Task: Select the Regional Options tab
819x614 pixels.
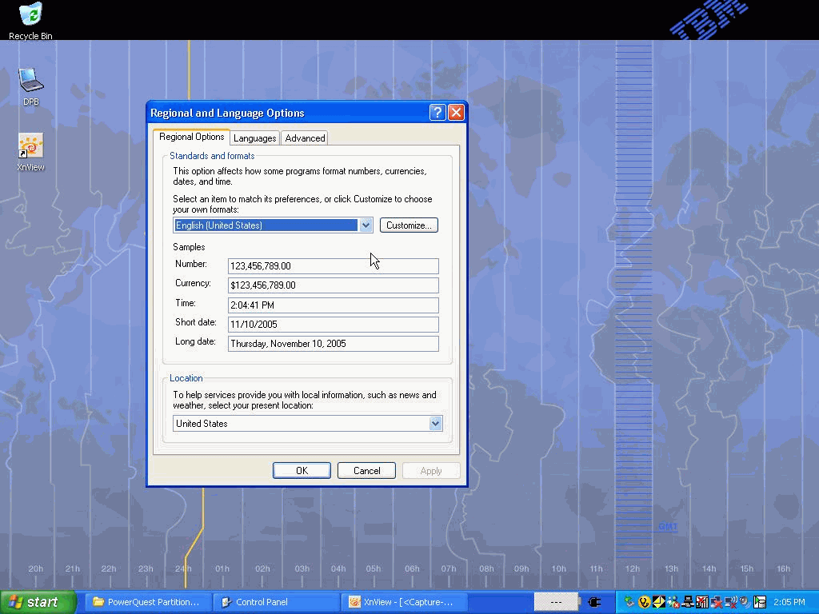Action: click(191, 137)
